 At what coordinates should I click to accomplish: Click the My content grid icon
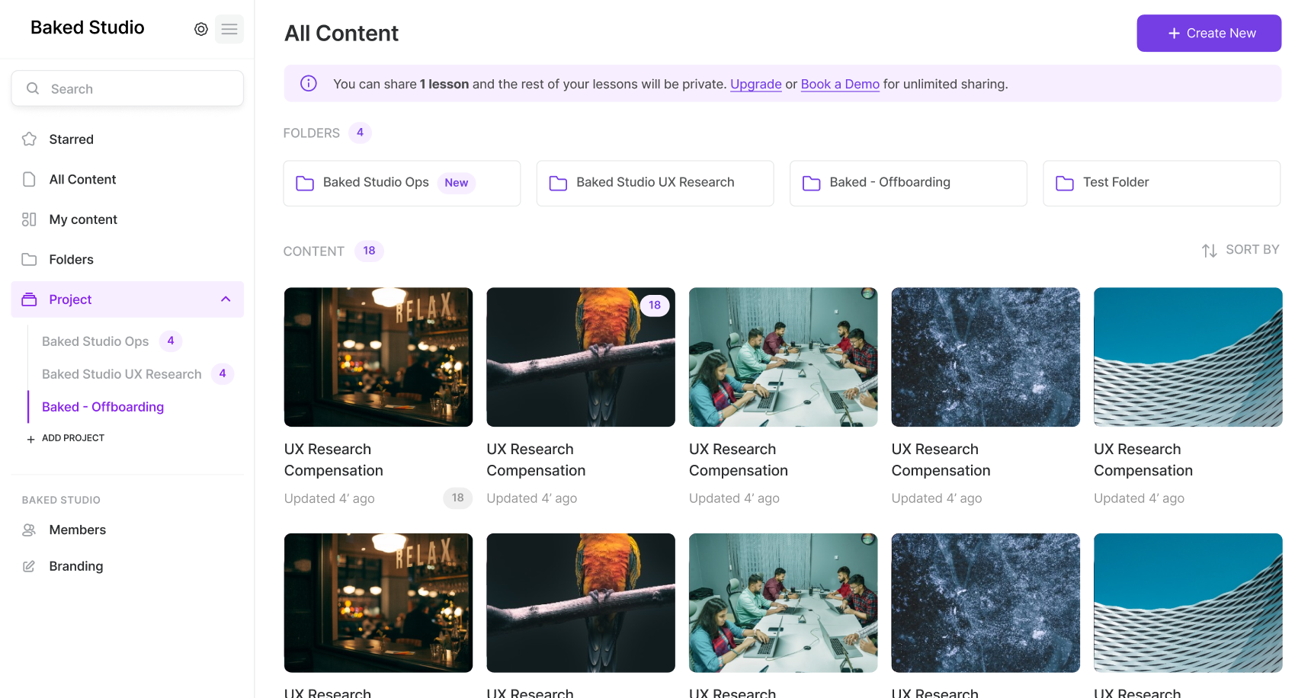click(29, 219)
